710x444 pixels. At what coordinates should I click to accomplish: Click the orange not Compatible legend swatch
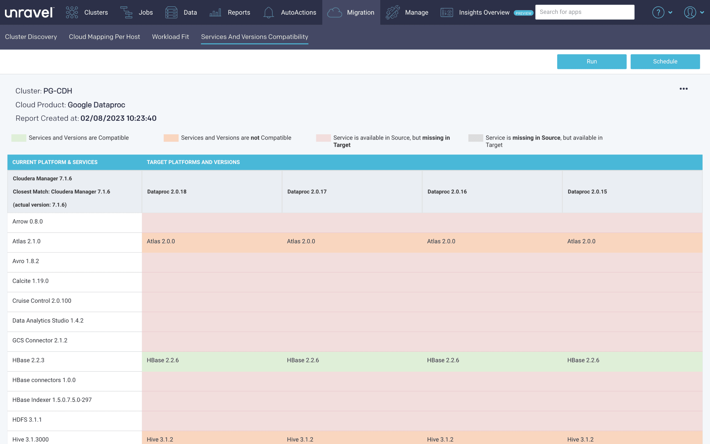(x=171, y=138)
